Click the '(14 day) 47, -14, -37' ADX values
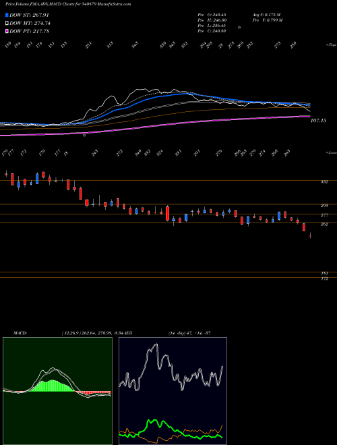Viewport: 337px width, 445px height. click(x=189, y=332)
